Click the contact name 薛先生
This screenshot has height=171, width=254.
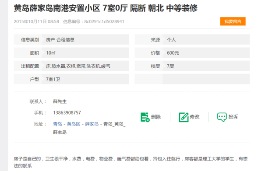(x=60, y=101)
